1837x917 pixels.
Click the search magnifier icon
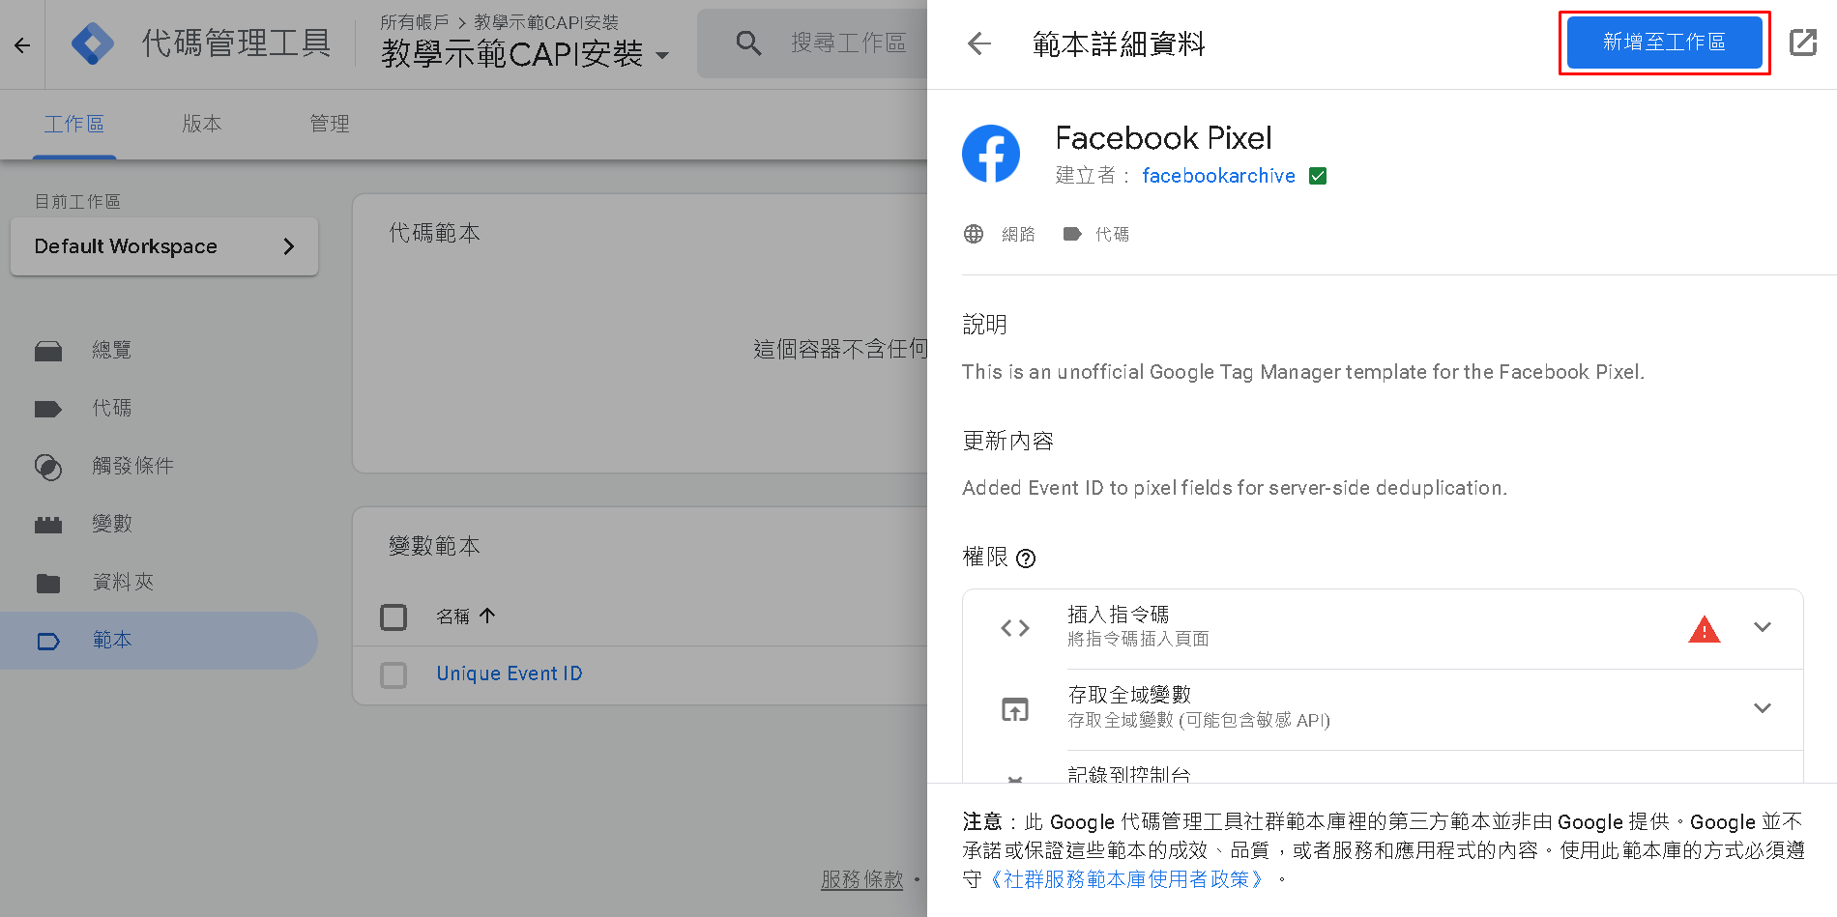(x=748, y=43)
